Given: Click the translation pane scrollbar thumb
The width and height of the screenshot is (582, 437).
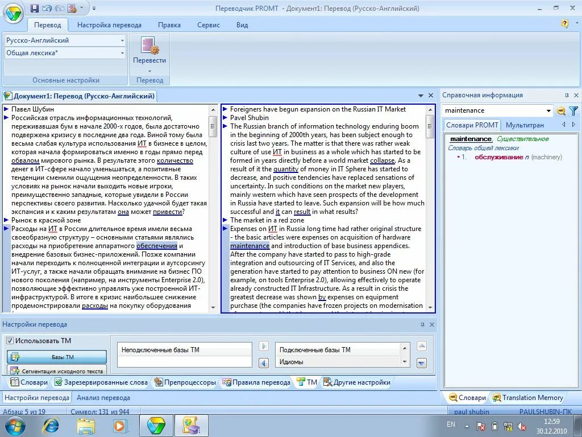Looking at the screenshot, I should (x=430, y=126).
